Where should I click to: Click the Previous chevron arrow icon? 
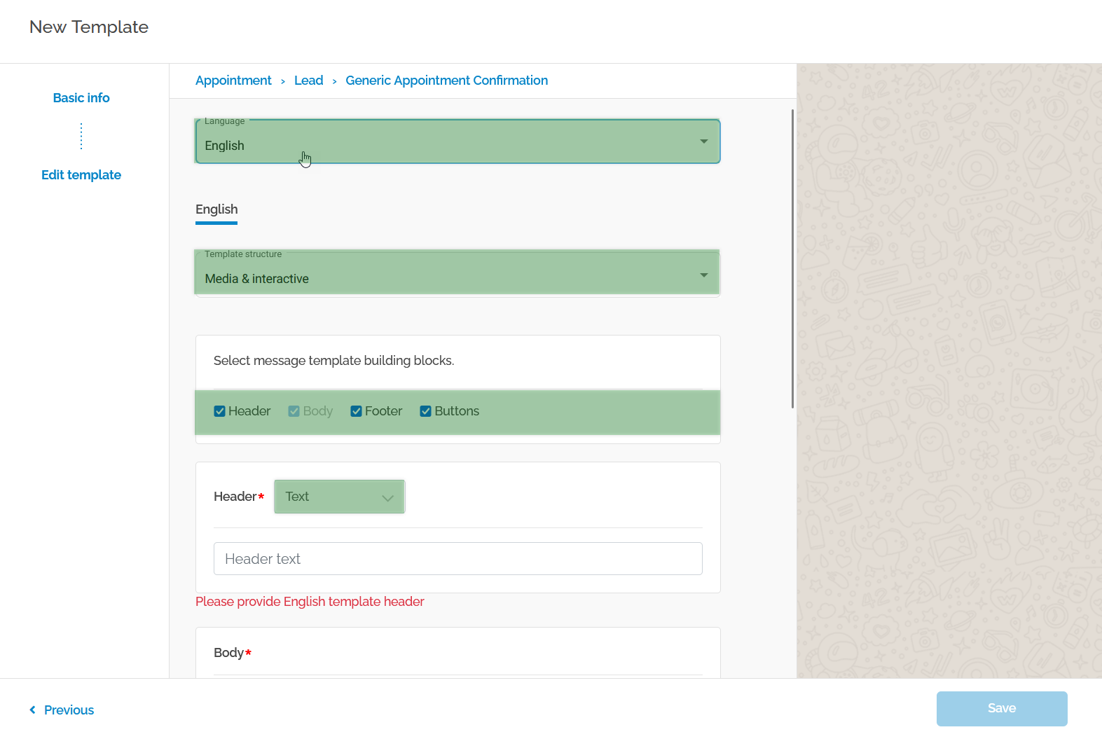[32, 710]
